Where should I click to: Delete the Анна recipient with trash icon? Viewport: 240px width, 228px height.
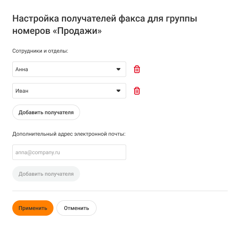point(137,69)
